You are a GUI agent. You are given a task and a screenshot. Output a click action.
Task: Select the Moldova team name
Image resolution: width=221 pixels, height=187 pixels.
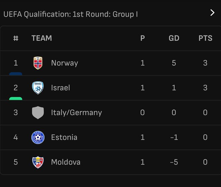(66, 162)
